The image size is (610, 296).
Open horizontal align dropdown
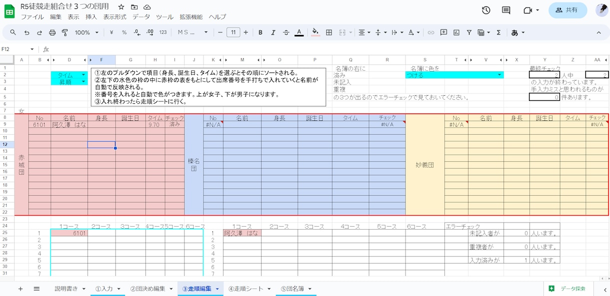point(364,32)
